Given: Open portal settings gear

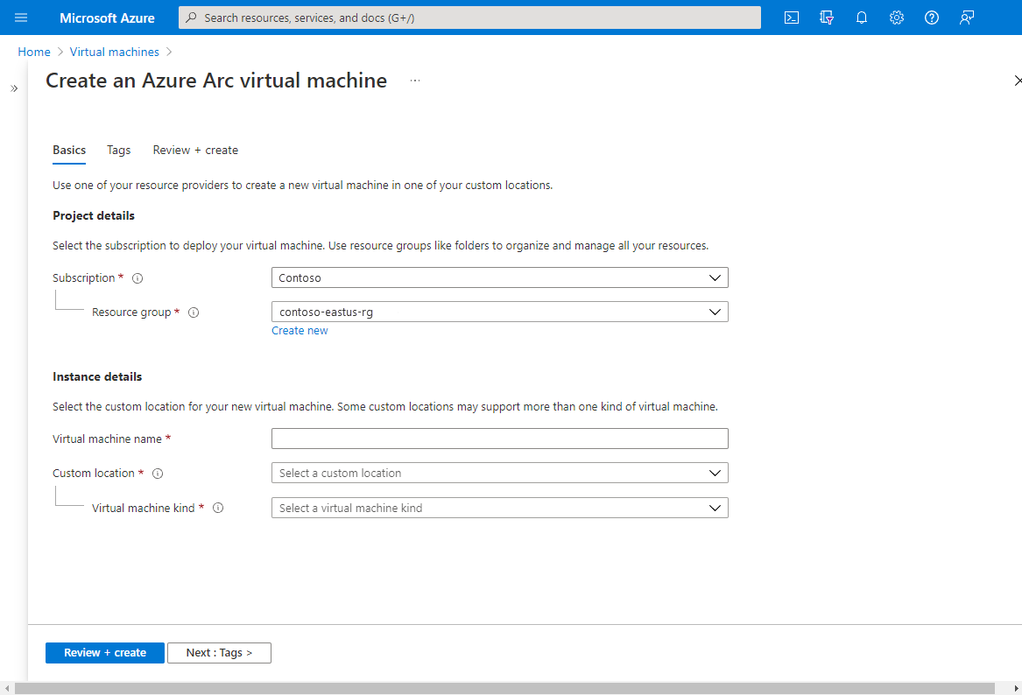Looking at the screenshot, I should [x=897, y=18].
